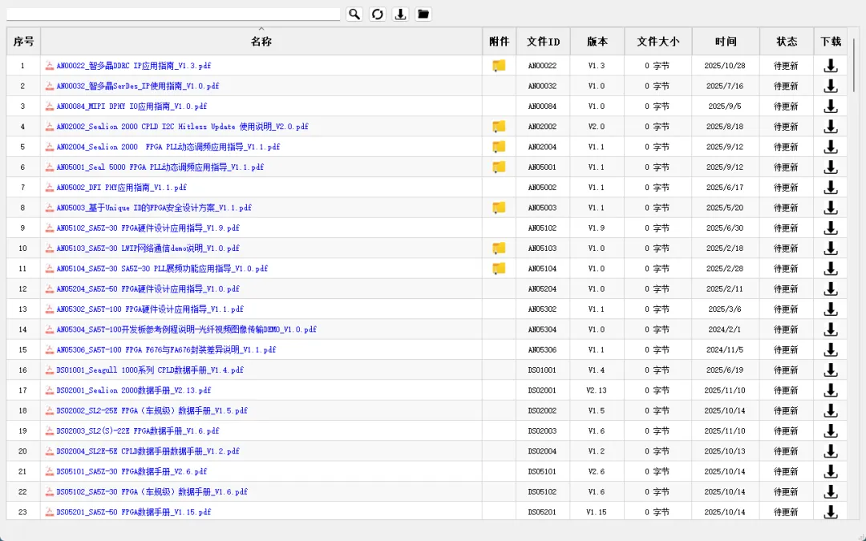
Task: Download the AN05204 SA5Z-50 row
Action: [830, 289]
